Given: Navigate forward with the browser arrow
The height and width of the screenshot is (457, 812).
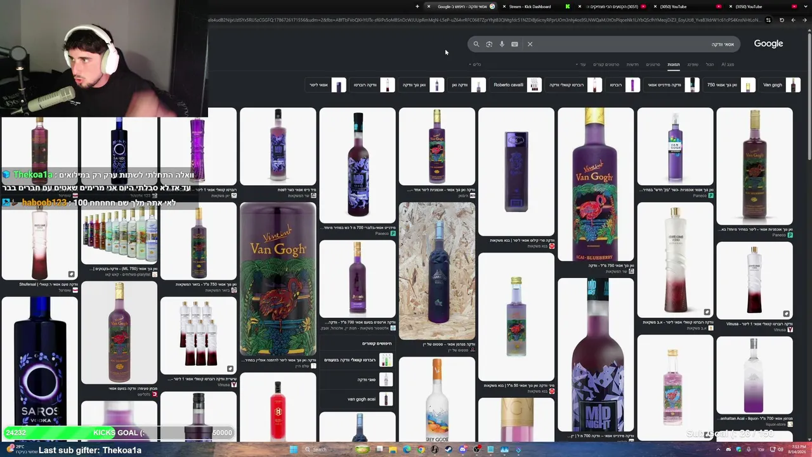Looking at the screenshot, I should 793,20.
